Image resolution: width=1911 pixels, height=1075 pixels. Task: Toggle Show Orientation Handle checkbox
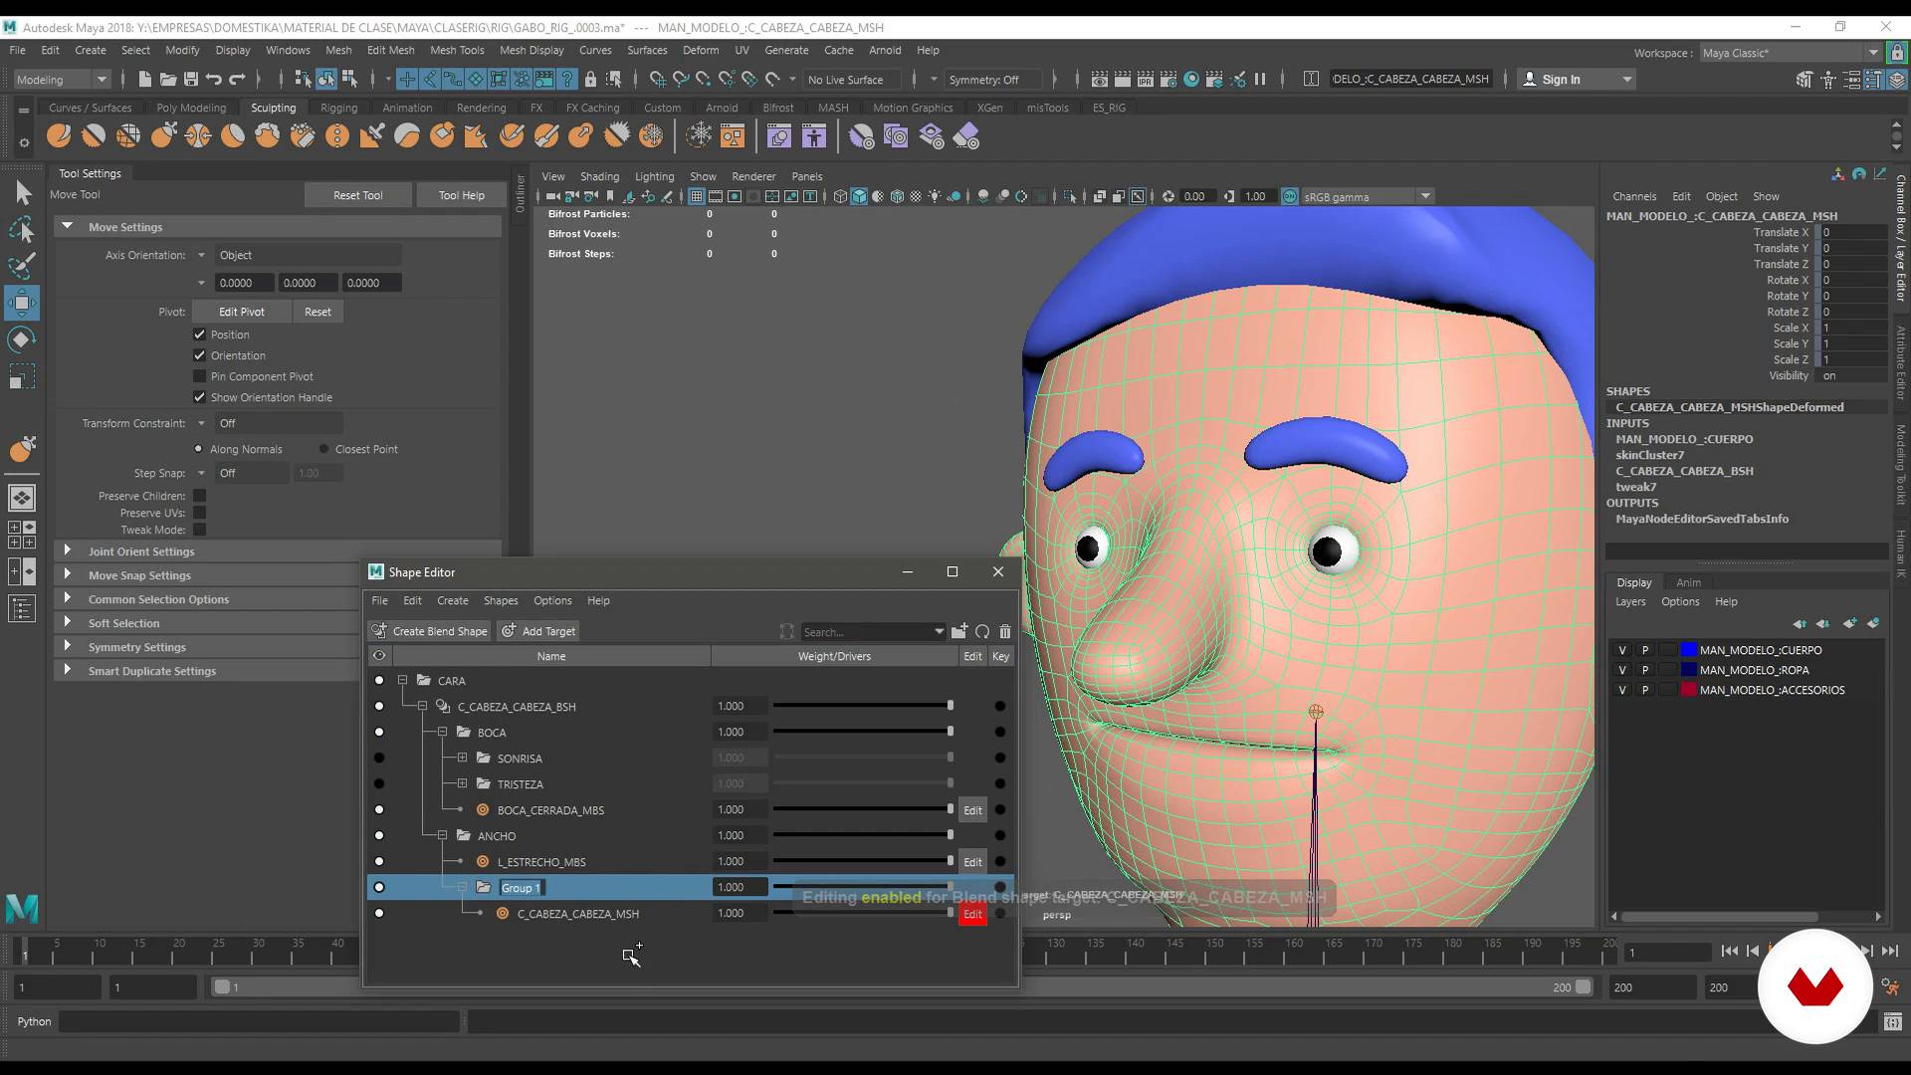199,397
